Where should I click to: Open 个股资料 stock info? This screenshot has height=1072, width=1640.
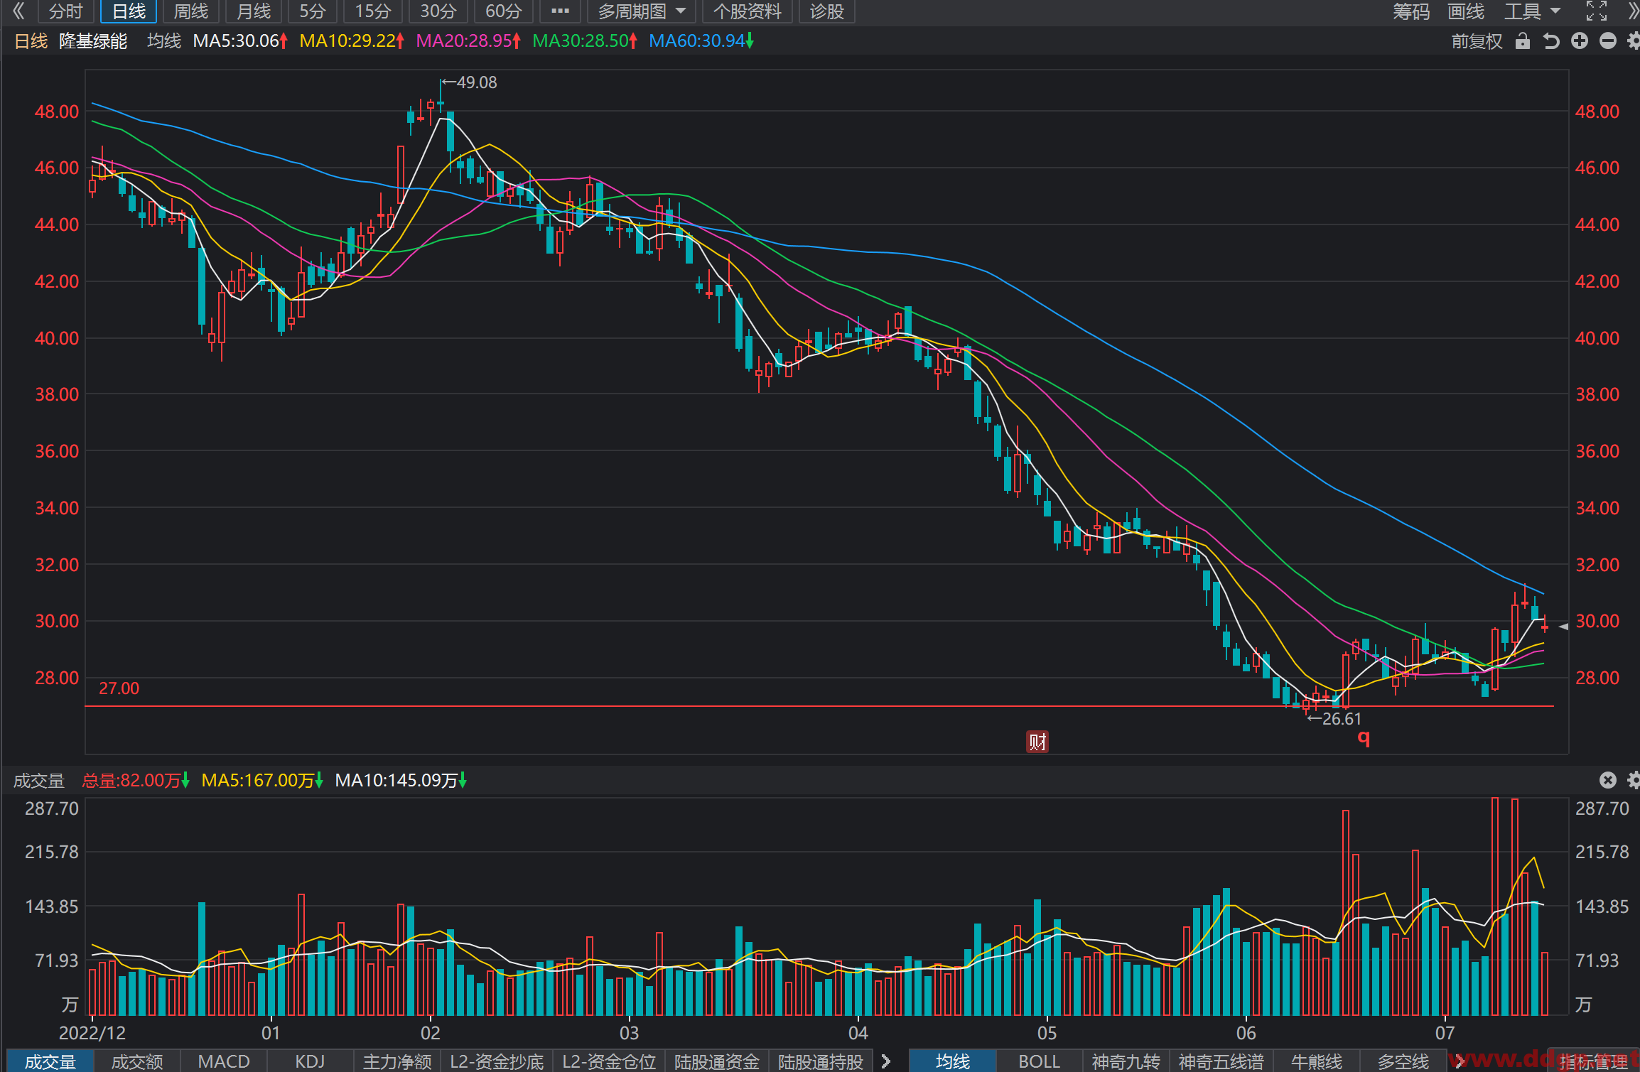[748, 11]
